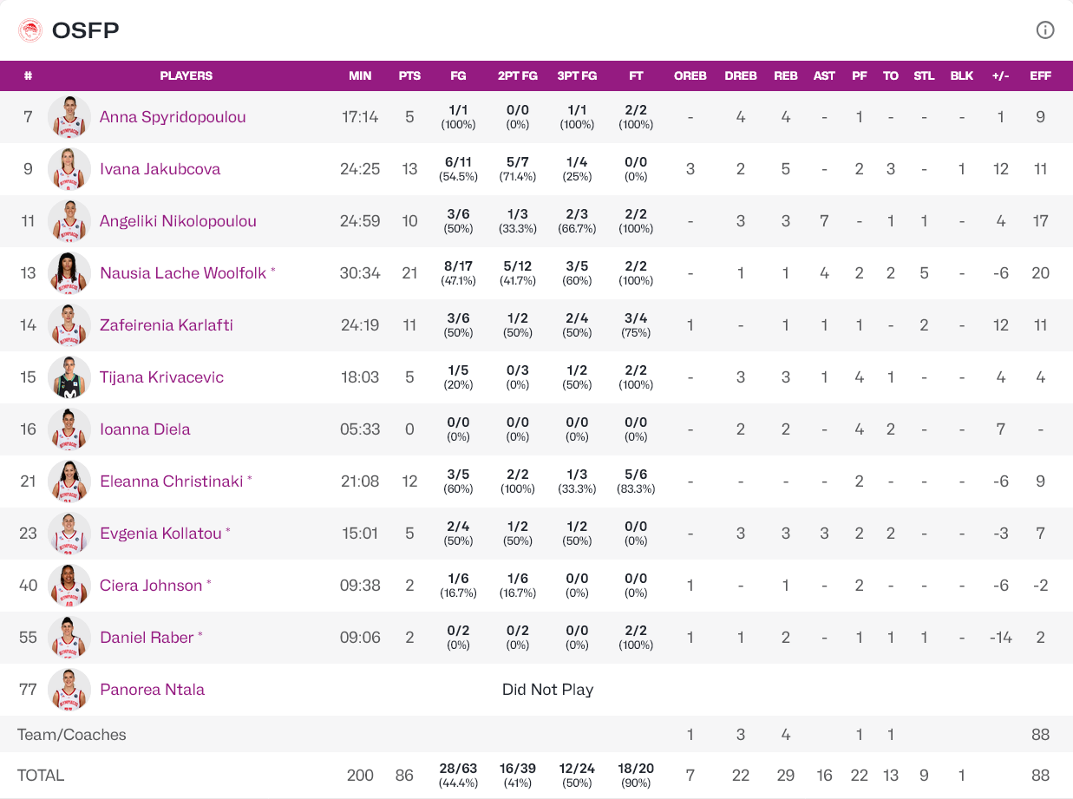This screenshot has height=799, width=1073.
Task: Open Anna Spyridopoulou's player profile link
Action: (x=173, y=117)
